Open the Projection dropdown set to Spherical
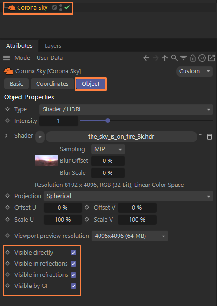217x306 pixels. point(128,196)
